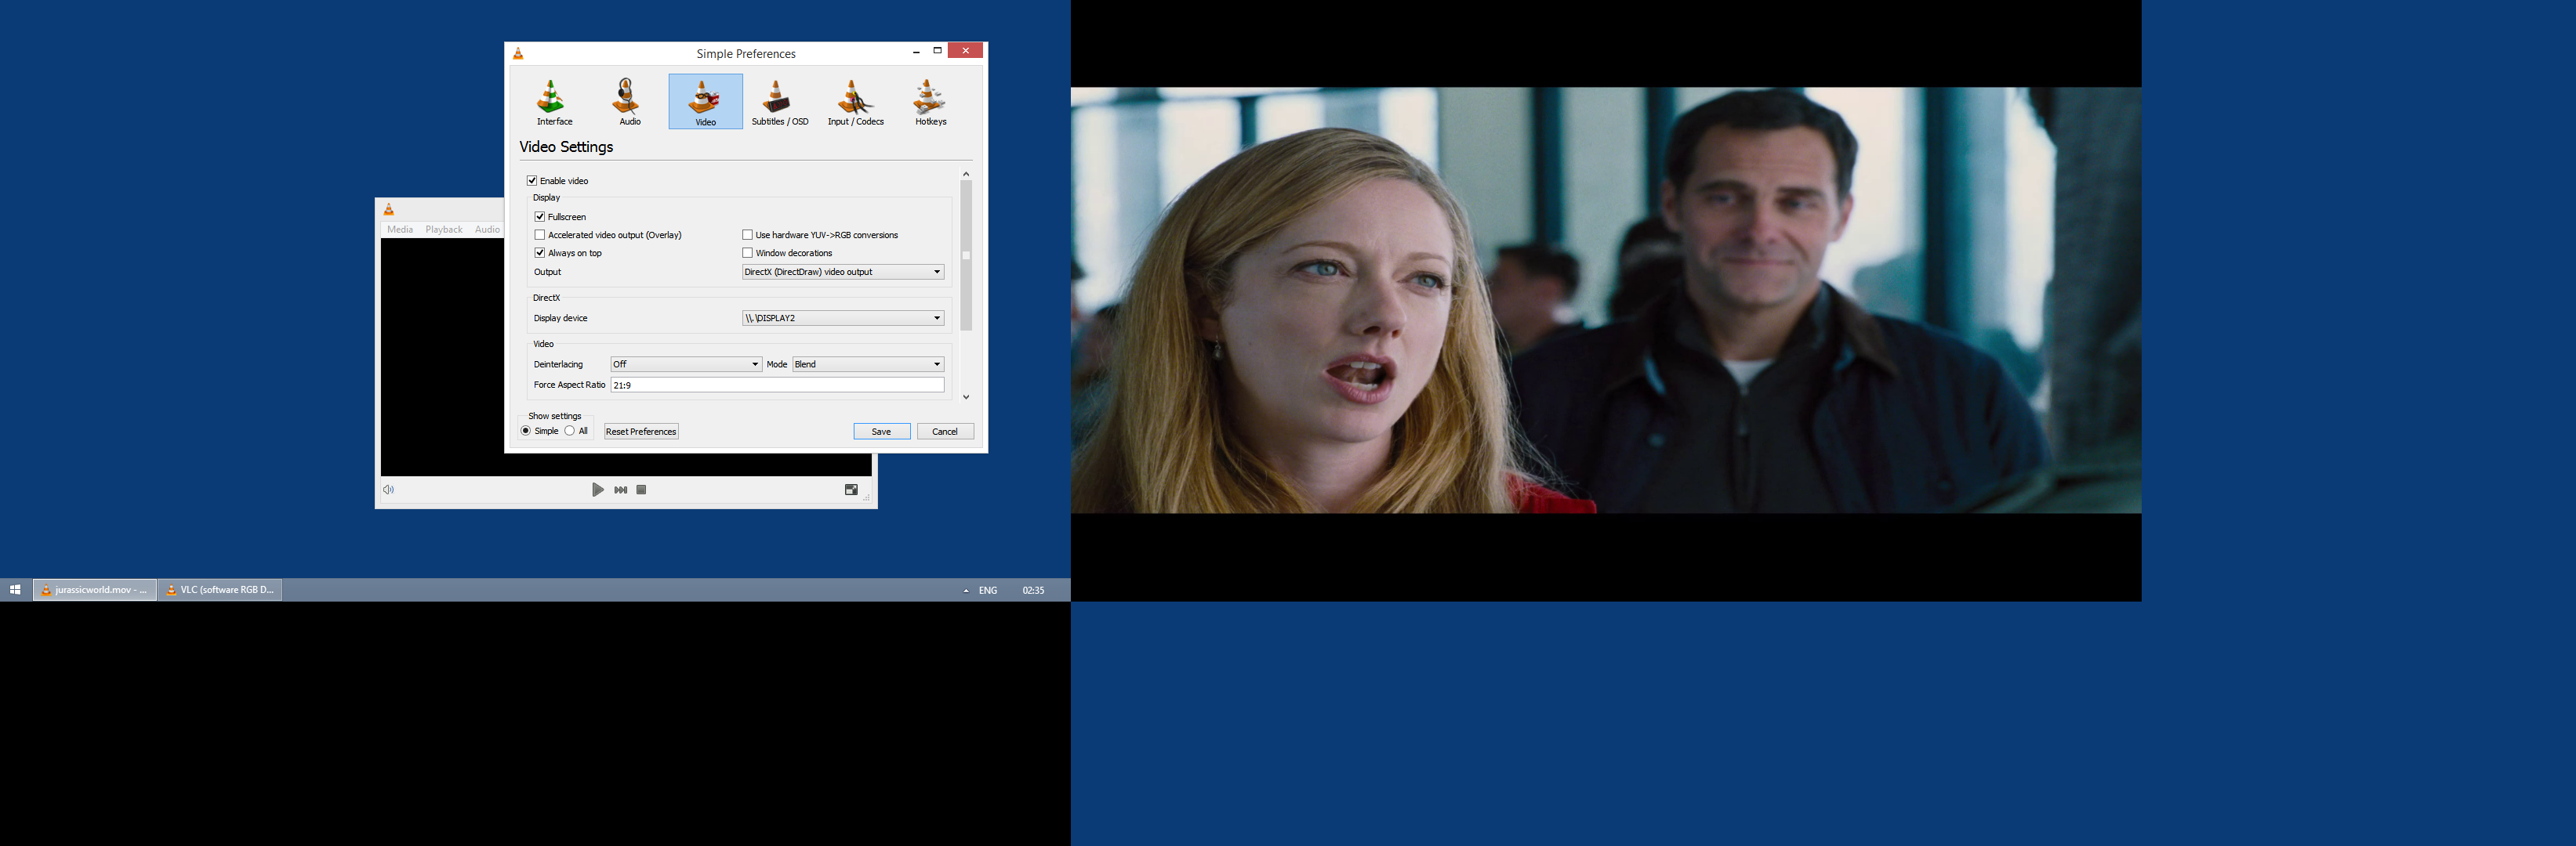
Task: Maximize the Simple Preferences window
Action: click(937, 51)
